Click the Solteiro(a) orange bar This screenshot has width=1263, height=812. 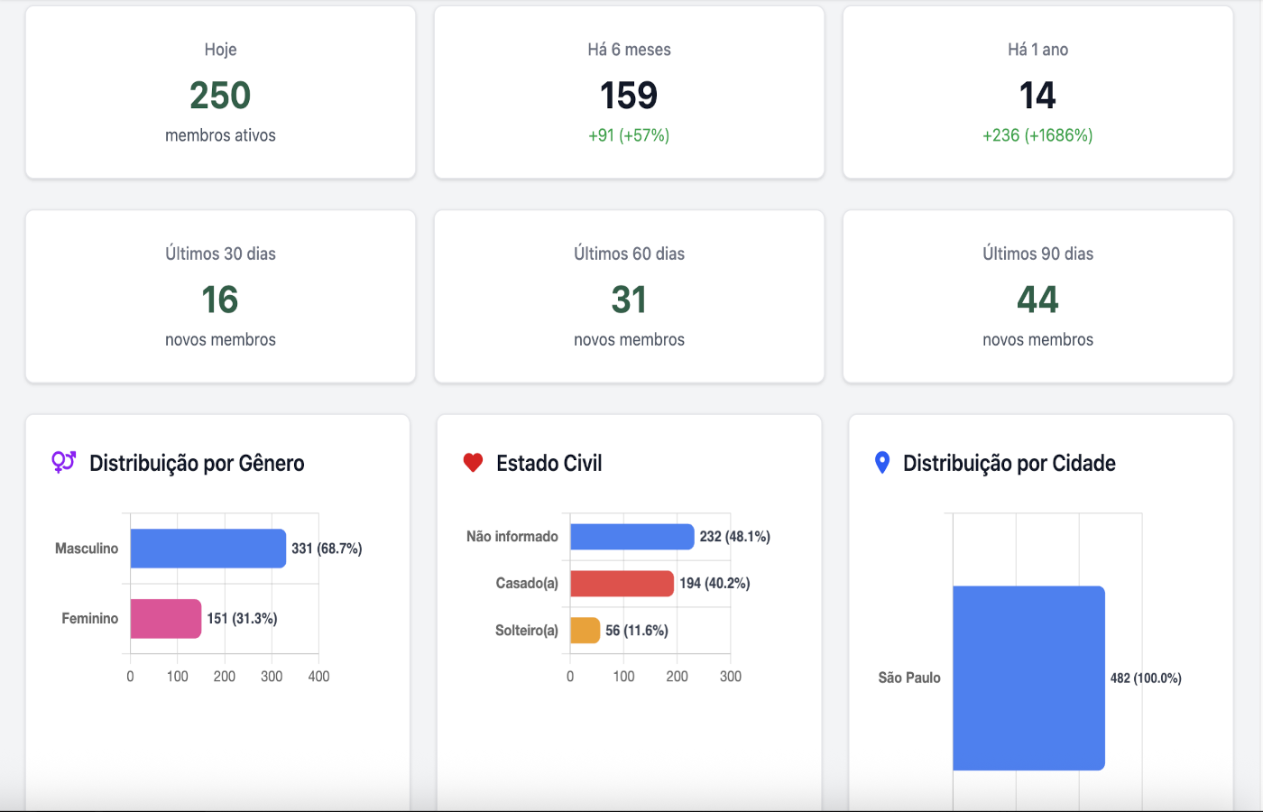click(585, 630)
